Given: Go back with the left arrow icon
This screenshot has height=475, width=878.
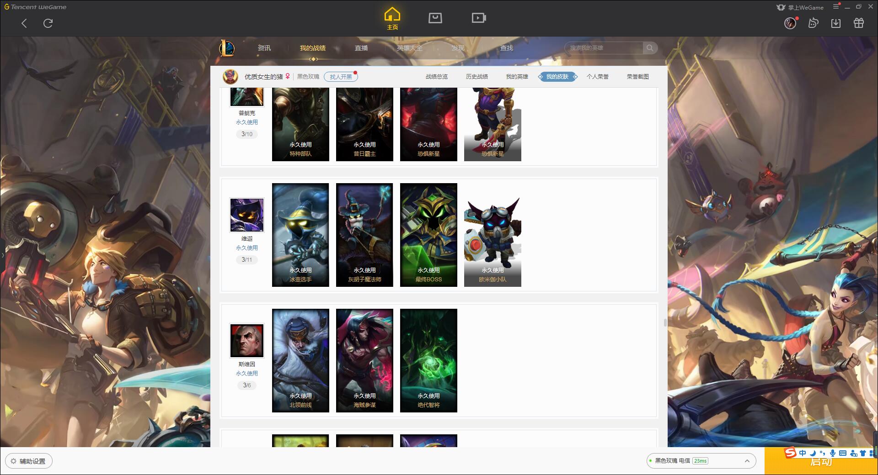Looking at the screenshot, I should [24, 23].
